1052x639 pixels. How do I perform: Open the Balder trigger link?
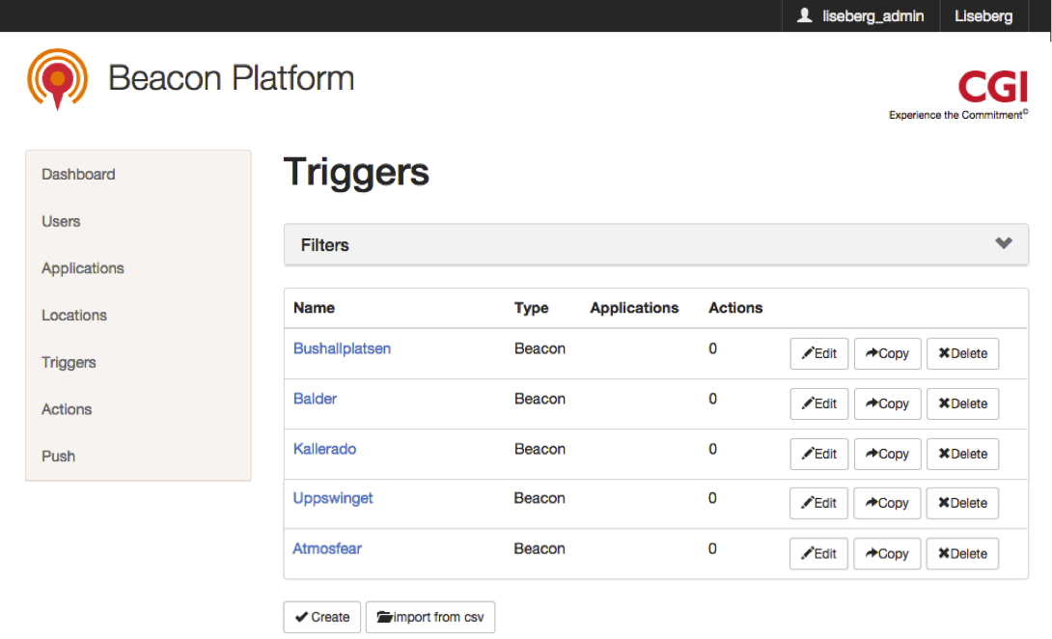coord(316,399)
